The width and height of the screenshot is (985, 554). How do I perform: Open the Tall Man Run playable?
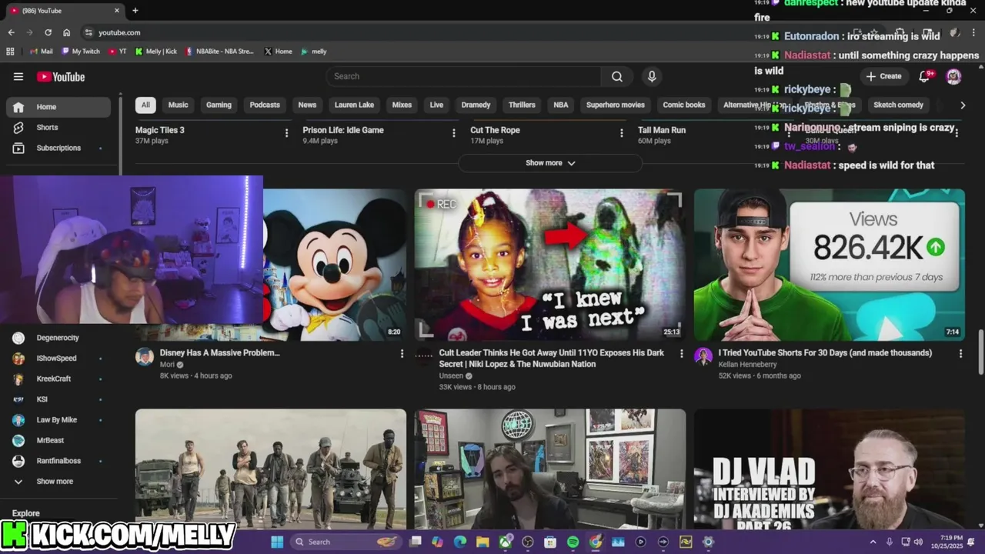pos(662,130)
